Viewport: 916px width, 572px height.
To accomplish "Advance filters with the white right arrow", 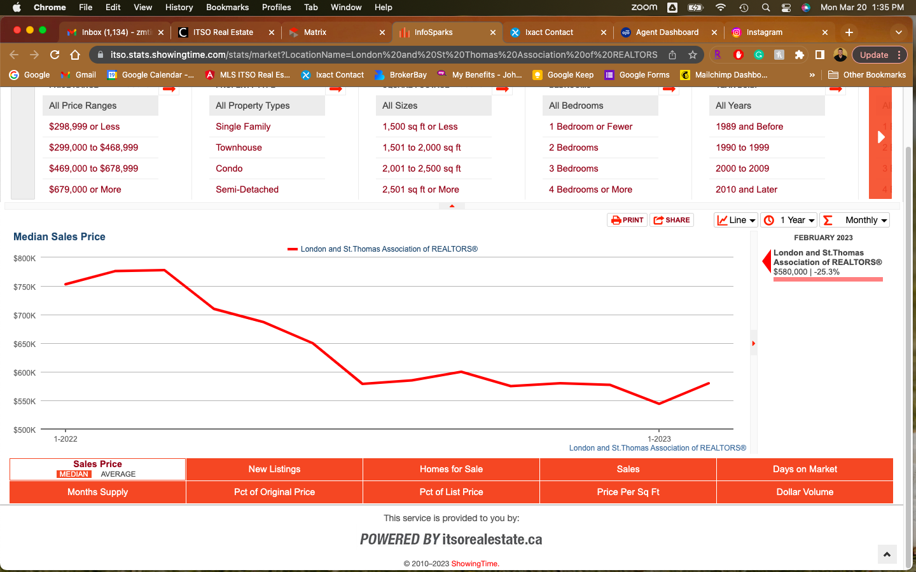I will pos(881,137).
